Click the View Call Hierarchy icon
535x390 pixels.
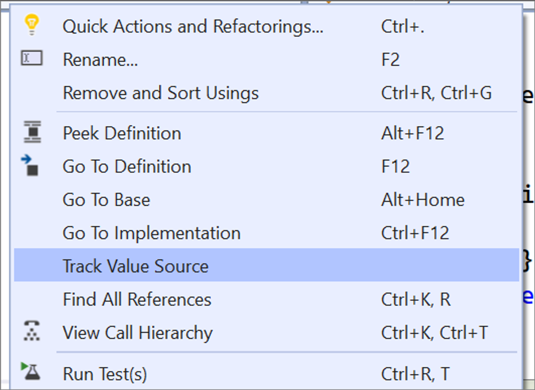click(32, 331)
